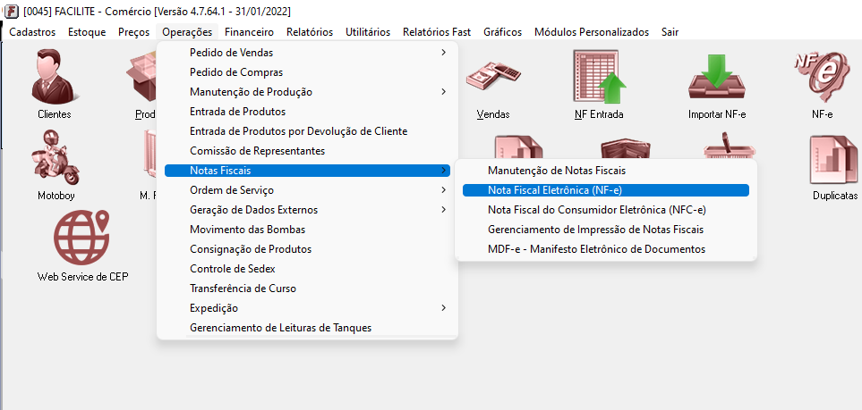The height and width of the screenshot is (410, 862).
Task: Open the NF-e desktop icon
Action: click(822, 77)
